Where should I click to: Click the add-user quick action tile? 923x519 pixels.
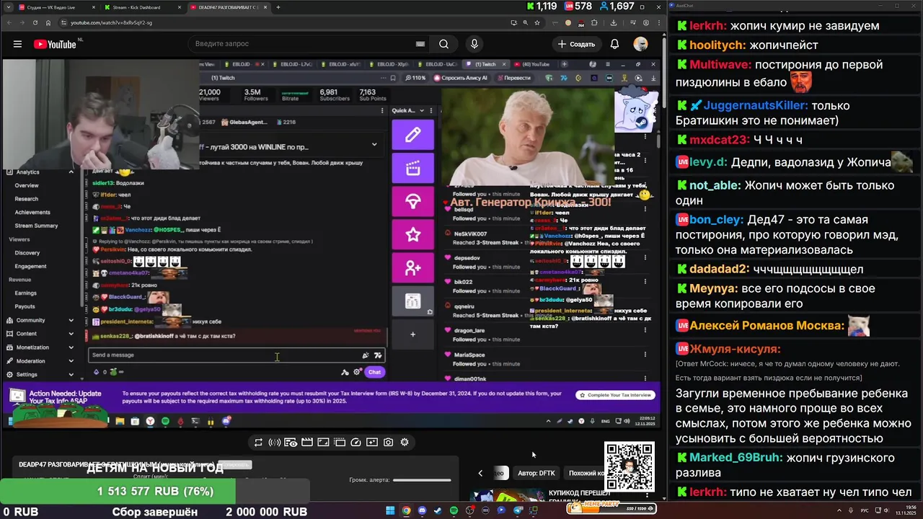[x=412, y=267]
